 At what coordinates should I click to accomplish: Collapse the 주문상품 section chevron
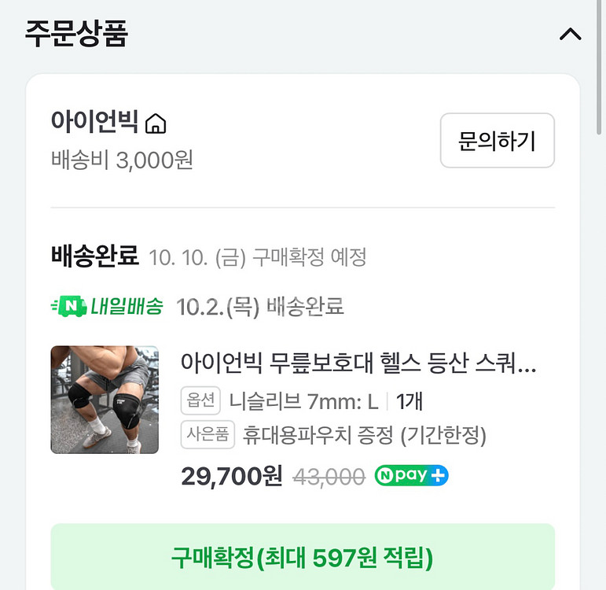click(570, 35)
